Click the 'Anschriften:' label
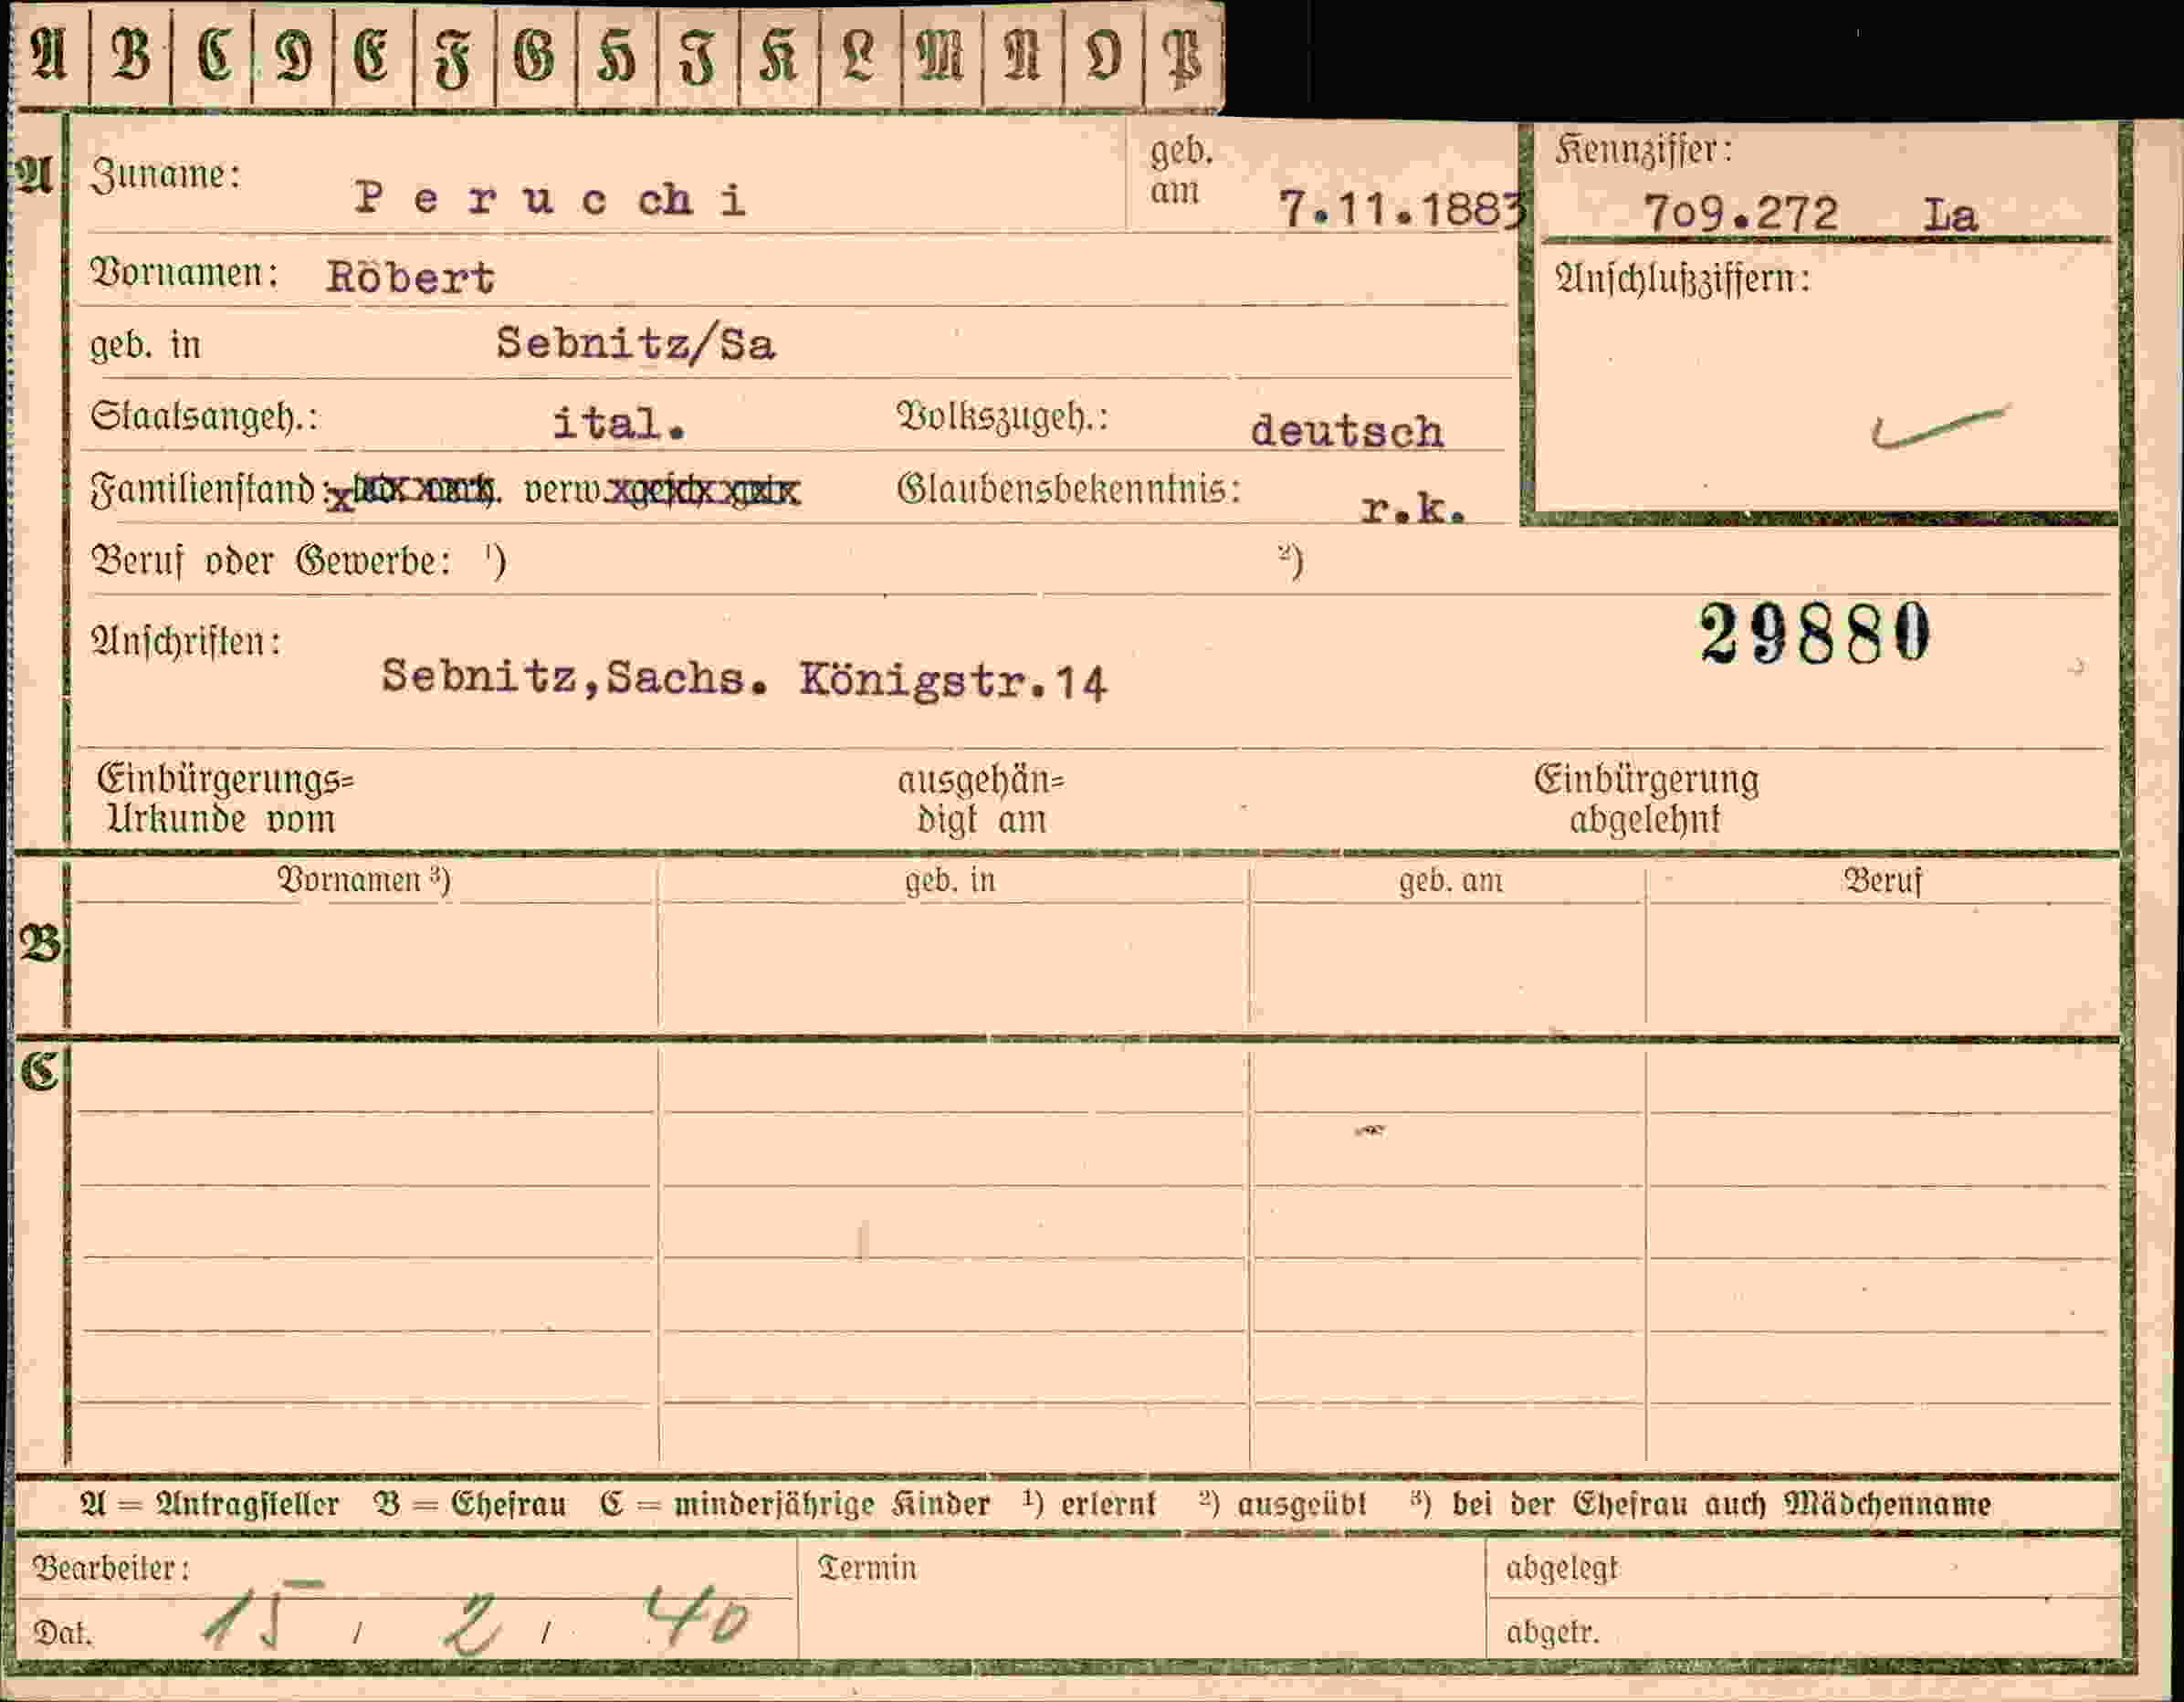This screenshot has height=1702, width=2184. pyautogui.click(x=186, y=641)
